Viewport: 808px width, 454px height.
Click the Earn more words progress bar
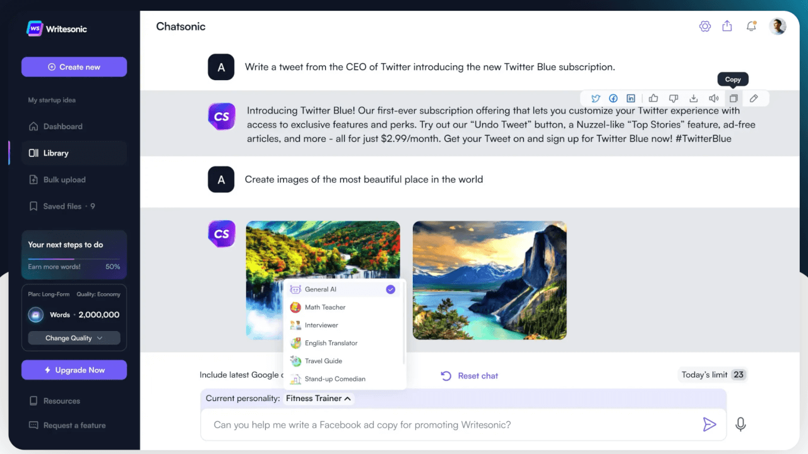click(74, 259)
